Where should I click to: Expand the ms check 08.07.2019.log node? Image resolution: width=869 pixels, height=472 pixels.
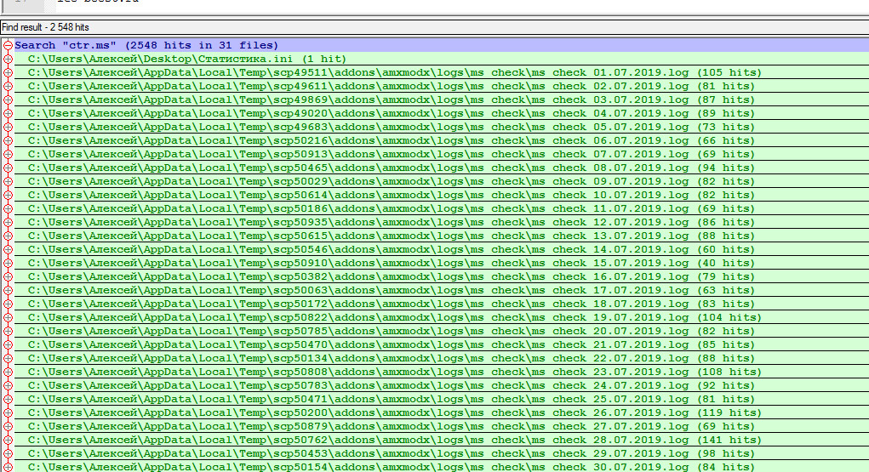coord(8,168)
